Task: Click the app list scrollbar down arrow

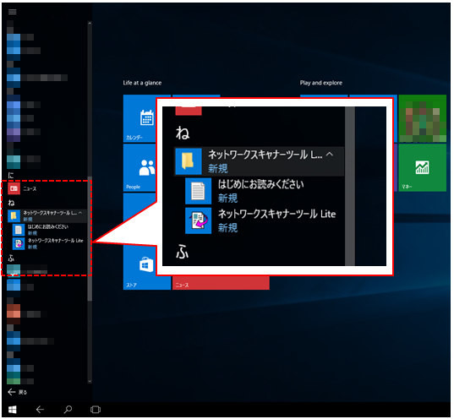Action: tap(90, 381)
